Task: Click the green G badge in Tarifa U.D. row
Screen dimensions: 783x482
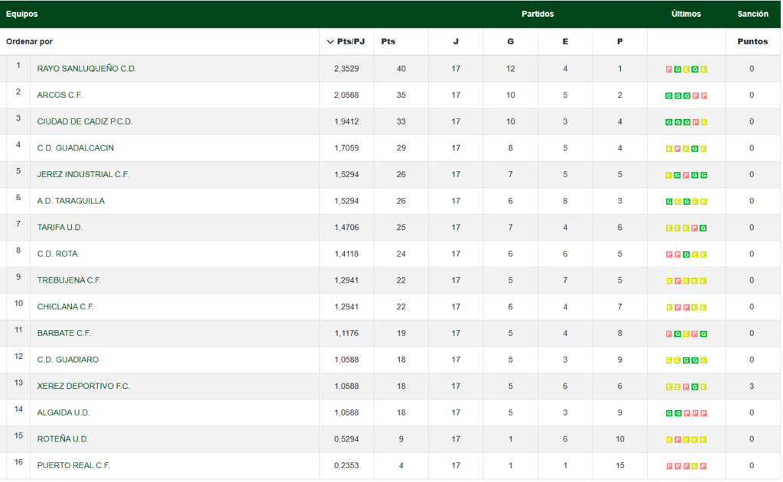Action: tap(703, 228)
